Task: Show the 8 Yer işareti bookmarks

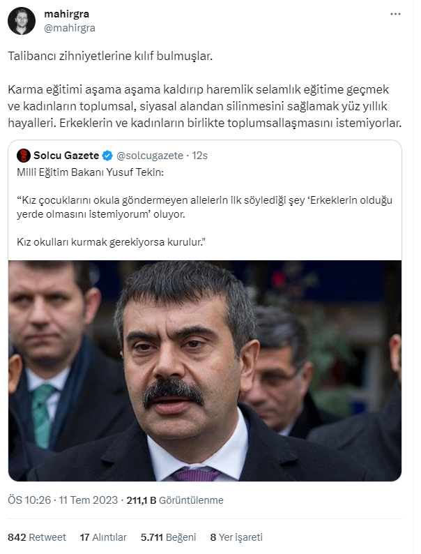Action: pos(236,537)
